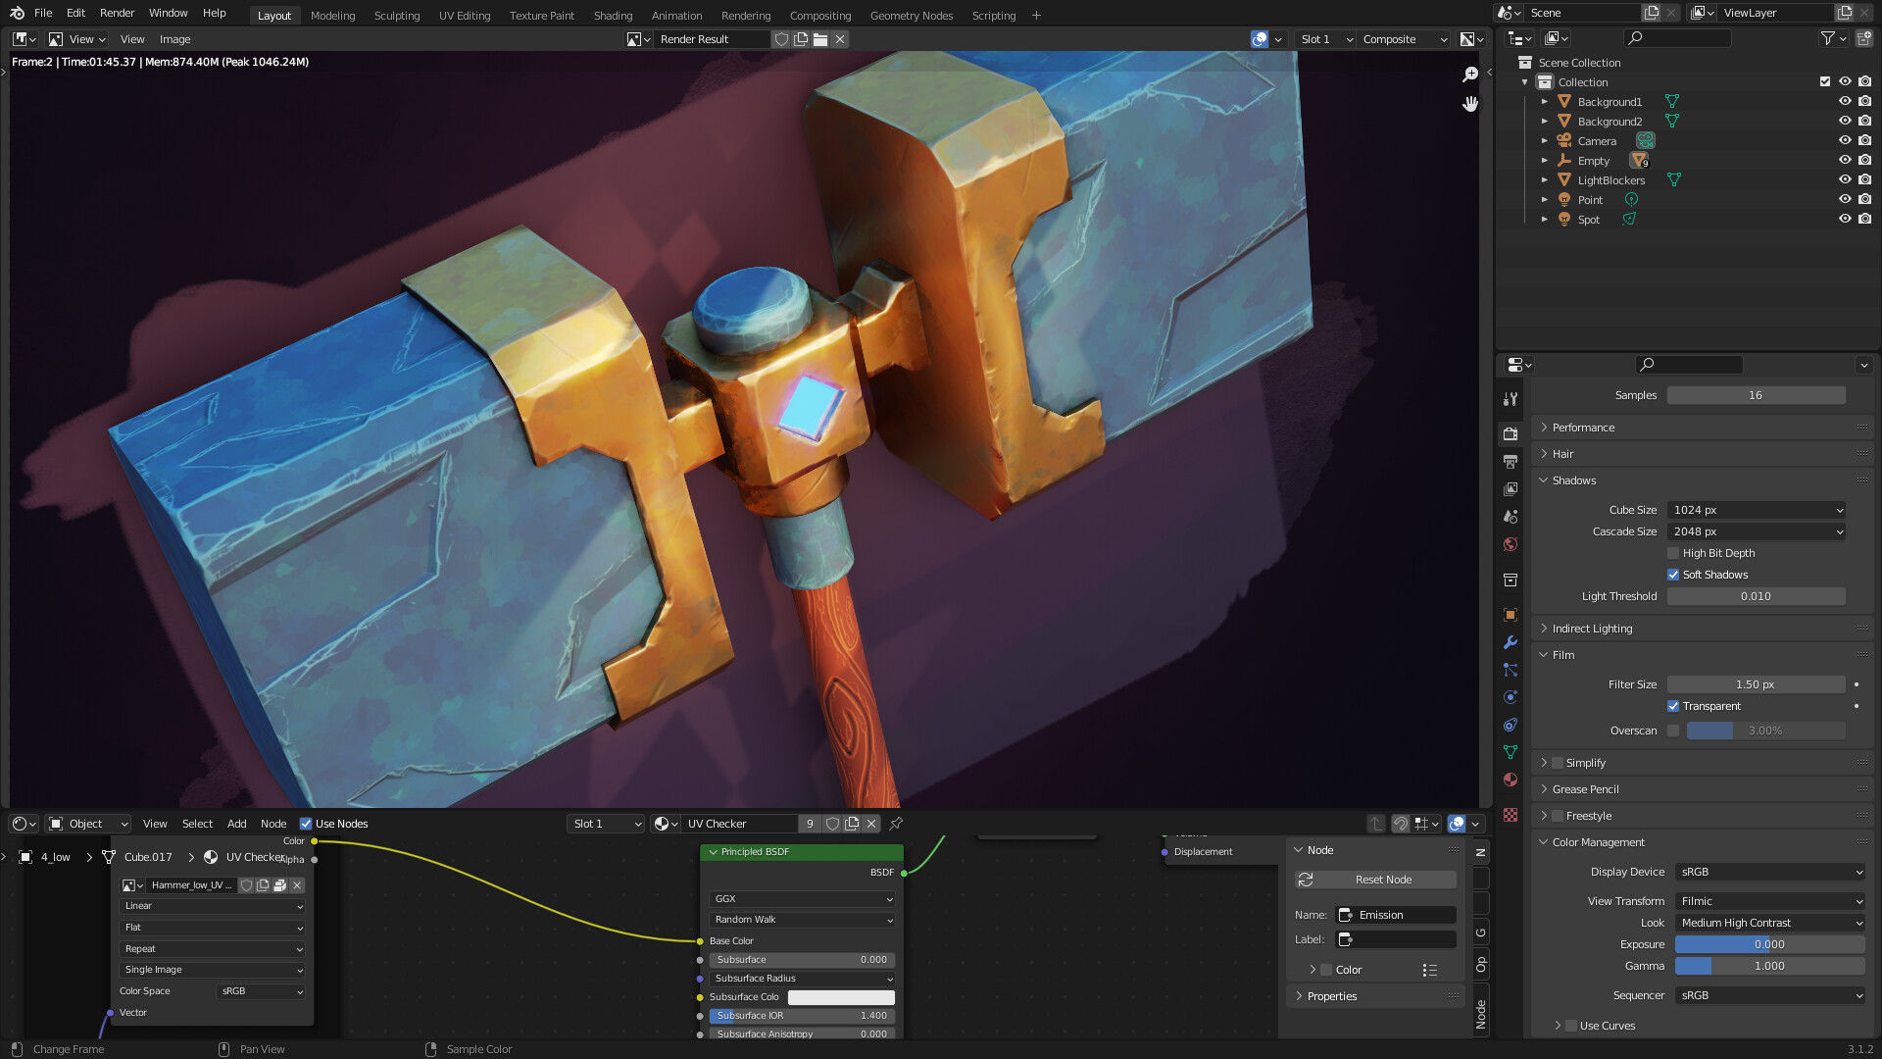The width and height of the screenshot is (1882, 1059).
Task: Open Cube Size dropdown
Action: 1757,510
